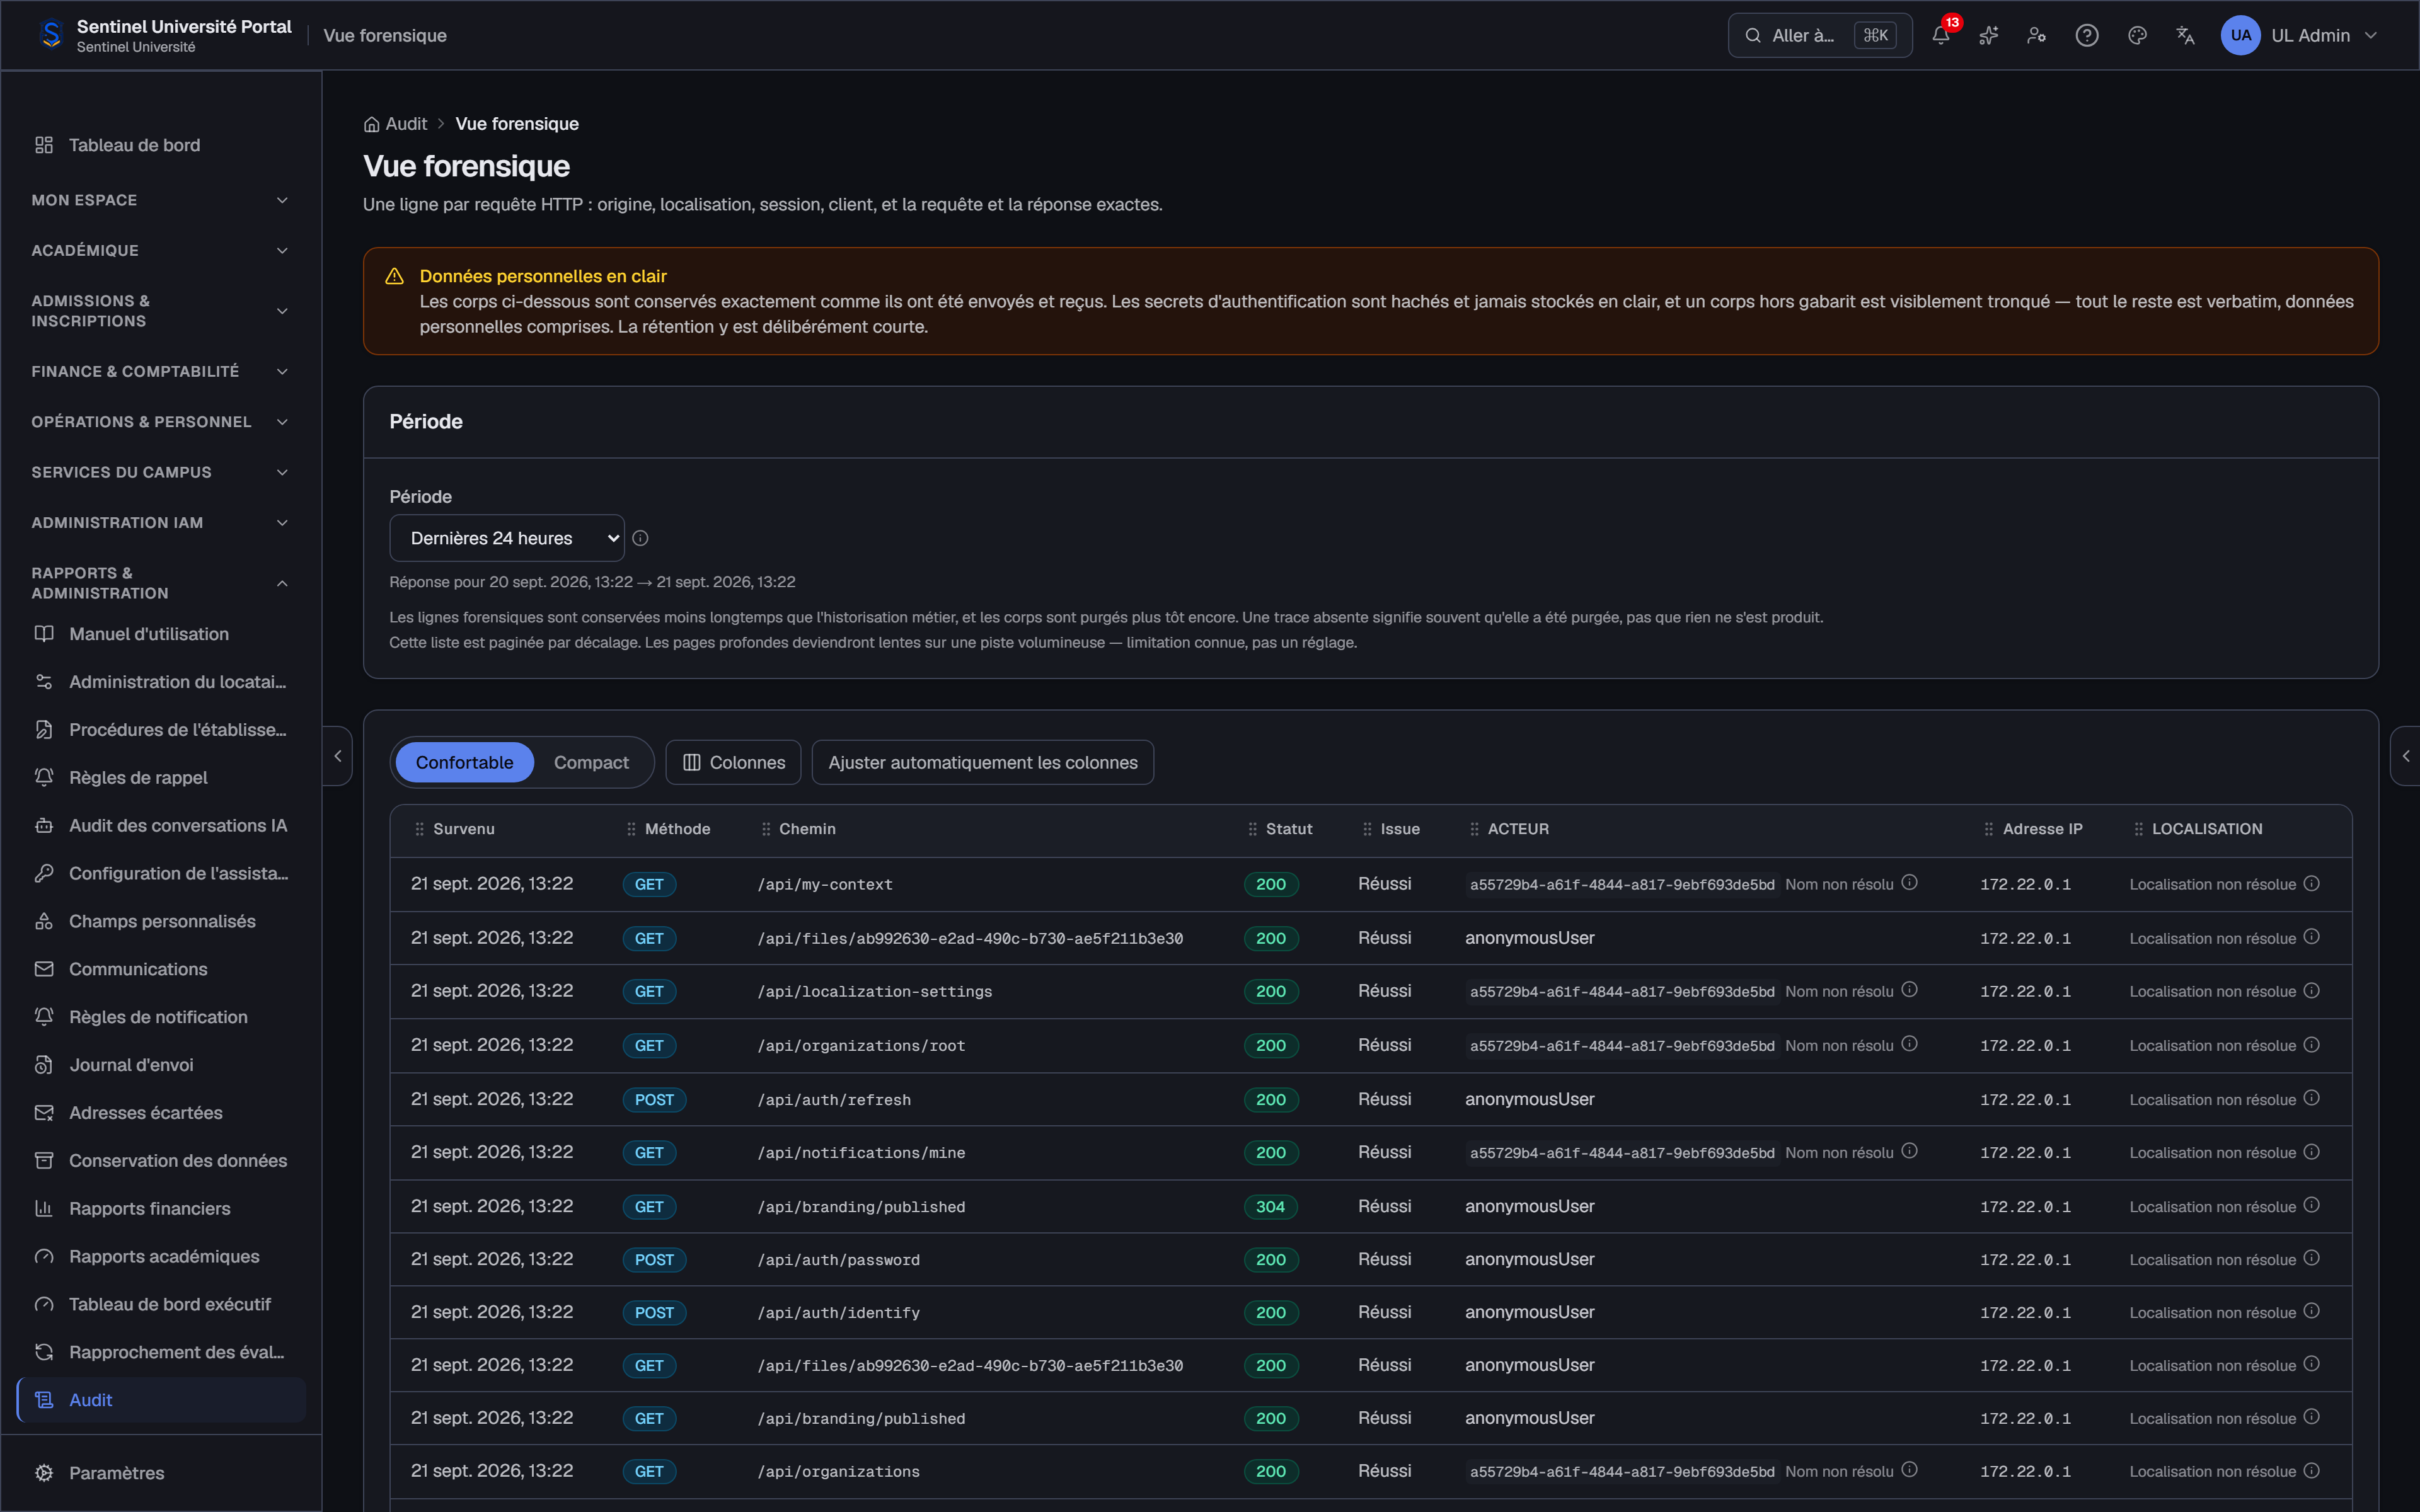Open the Dernières 24 heures period dropdown
Viewport: 2420px width, 1512px height.
point(507,538)
